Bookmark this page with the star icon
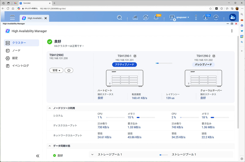The image size is (245, 162). [x=210, y=9]
